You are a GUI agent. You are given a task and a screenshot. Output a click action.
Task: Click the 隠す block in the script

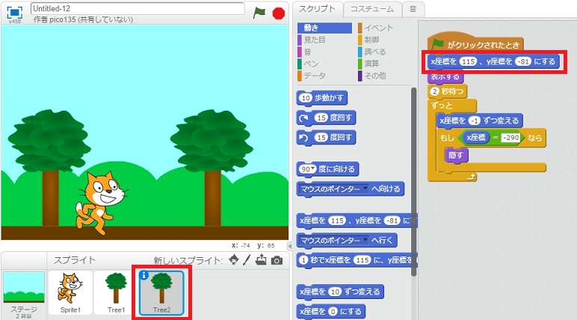click(x=456, y=156)
